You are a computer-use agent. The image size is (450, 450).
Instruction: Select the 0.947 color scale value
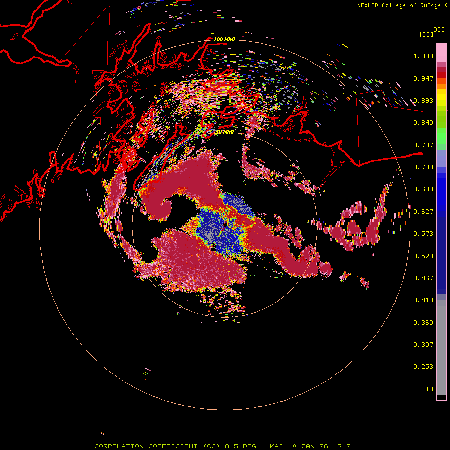(x=423, y=78)
